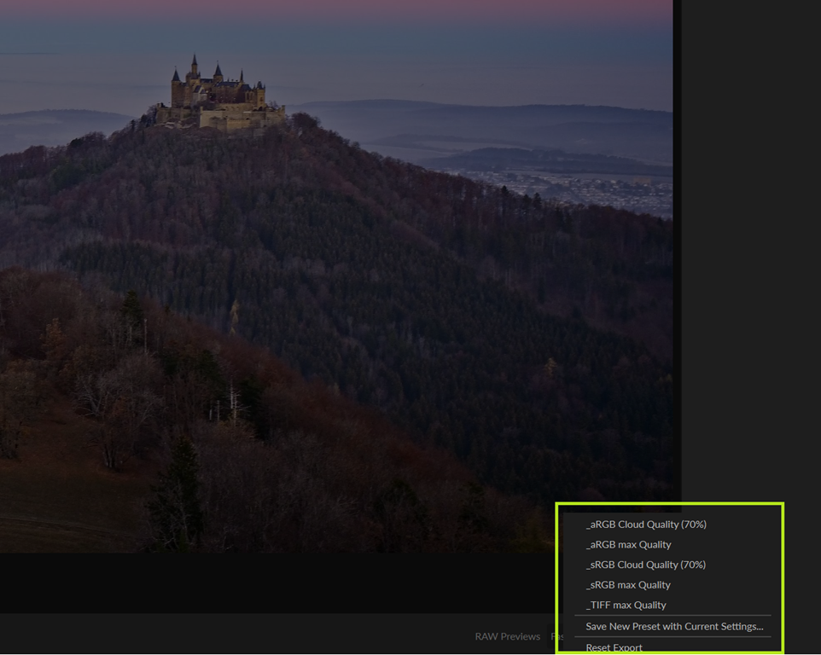Click the empty dark panel right of photo

(751, 256)
